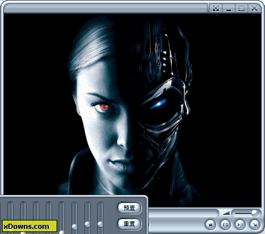Click the seventh equalizer band slider knob
The image size is (265, 234).
click(x=87, y=224)
